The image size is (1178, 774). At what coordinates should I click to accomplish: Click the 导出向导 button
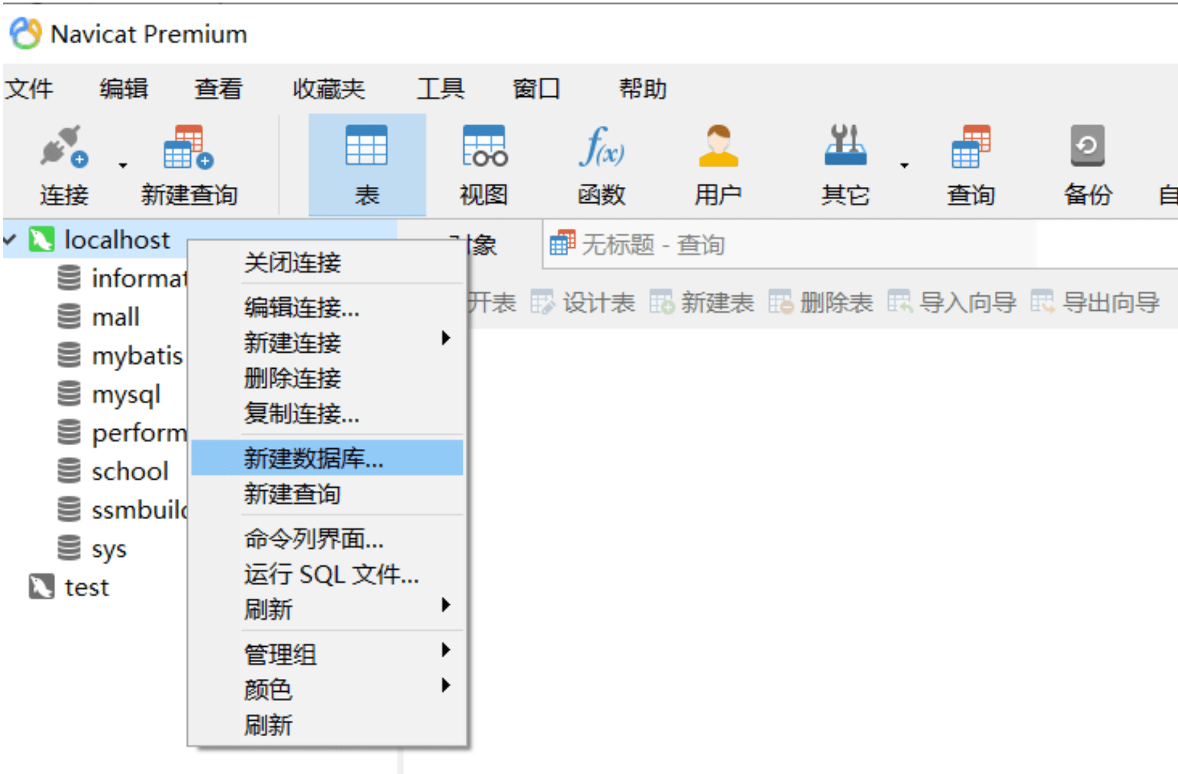coord(1094,302)
